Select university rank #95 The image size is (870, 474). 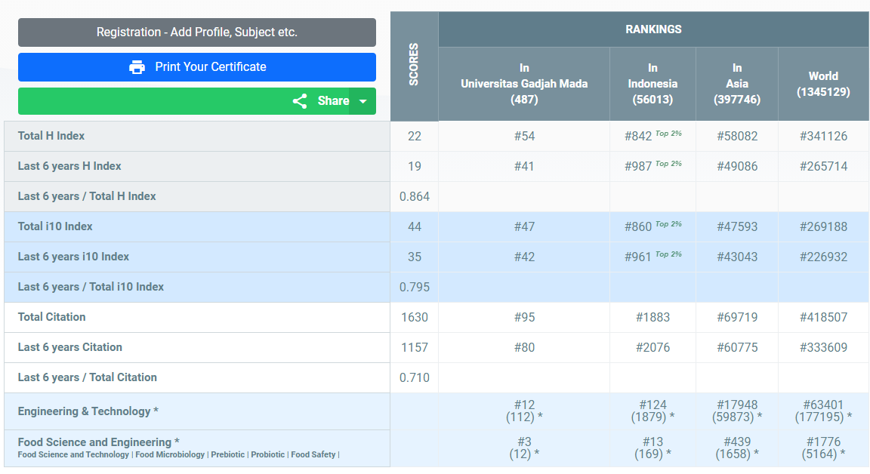tap(524, 318)
